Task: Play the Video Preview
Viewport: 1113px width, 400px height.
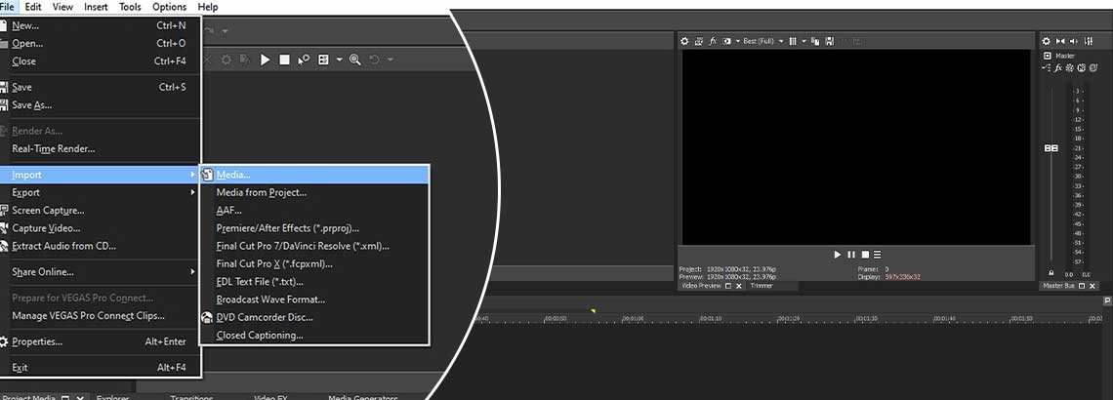Action: tap(837, 255)
